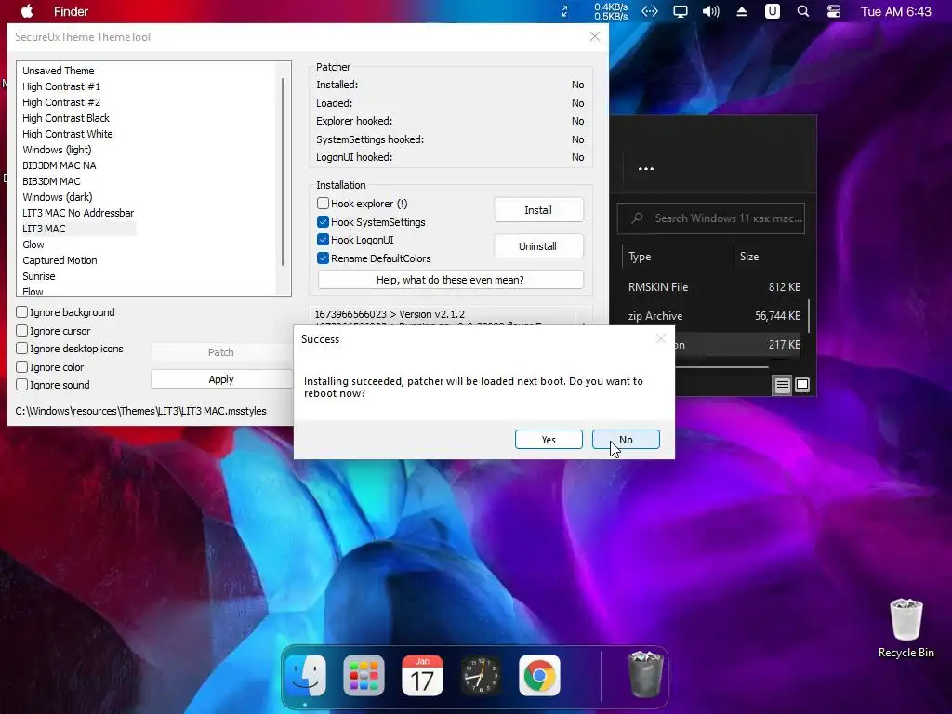
Task: Select Unsaved Theme in theme list
Action: [59, 71]
